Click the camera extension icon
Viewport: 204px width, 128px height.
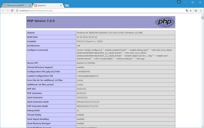[196, 11]
